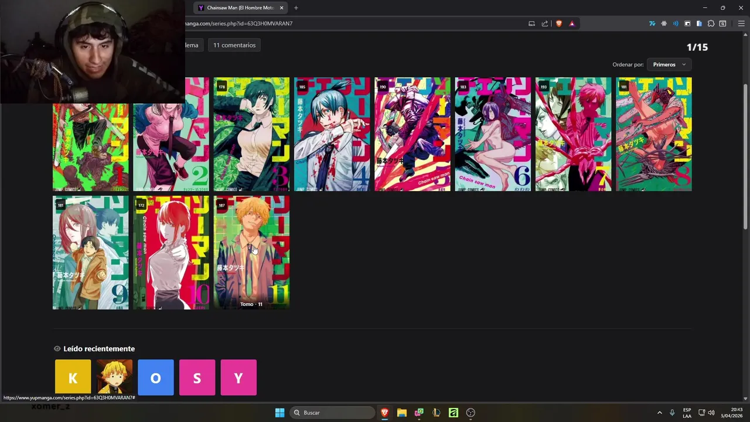Open the pink Y recently read tile
750x422 pixels.
238,377
